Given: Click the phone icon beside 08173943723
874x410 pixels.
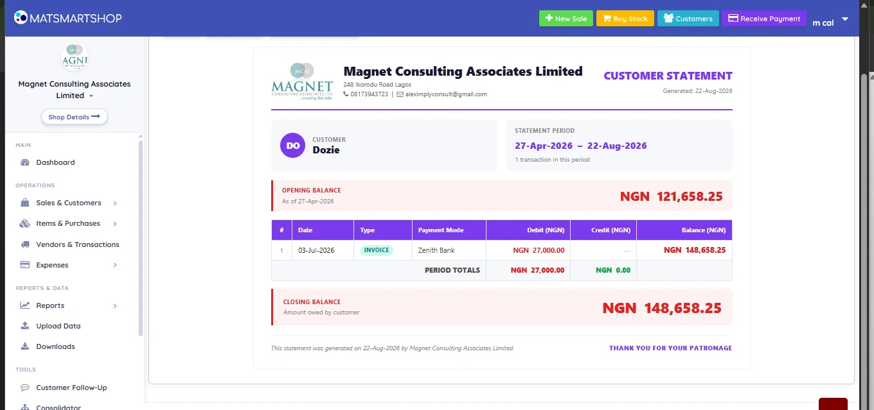Looking at the screenshot, I should click(346, 94).
